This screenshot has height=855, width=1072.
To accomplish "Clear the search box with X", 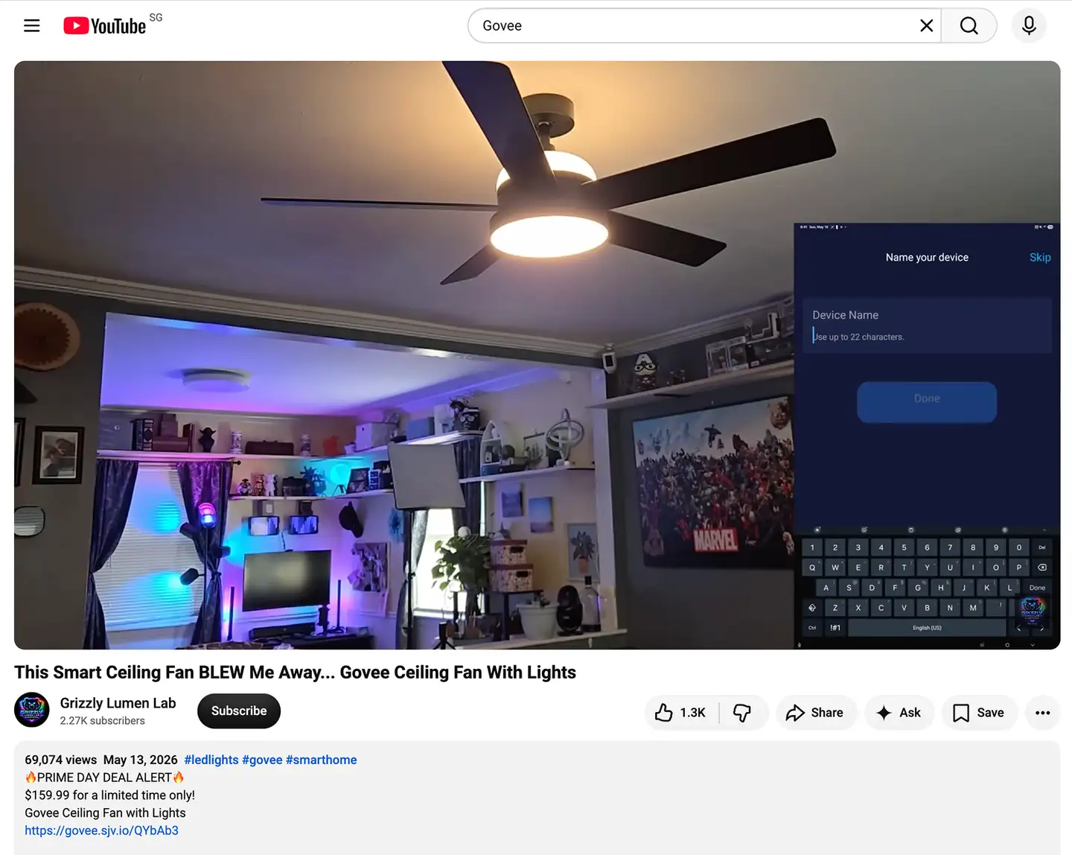I will 926,26.
